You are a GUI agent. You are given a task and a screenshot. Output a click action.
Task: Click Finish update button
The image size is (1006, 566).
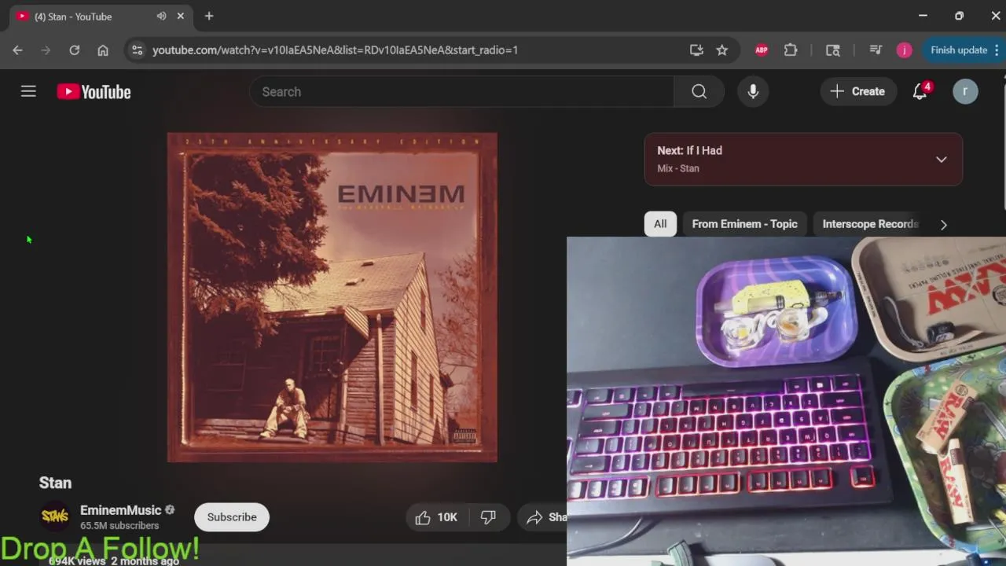(965, 50)
